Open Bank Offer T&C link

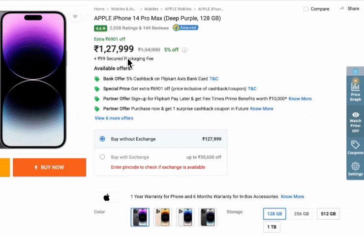[x=214, y=79]
